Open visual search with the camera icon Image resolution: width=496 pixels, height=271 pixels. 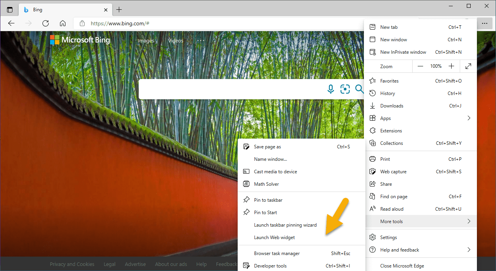tap(345, 89)
